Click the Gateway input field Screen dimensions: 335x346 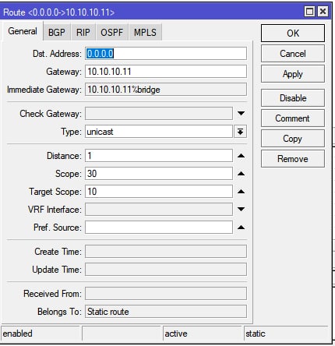click(166, 72)
